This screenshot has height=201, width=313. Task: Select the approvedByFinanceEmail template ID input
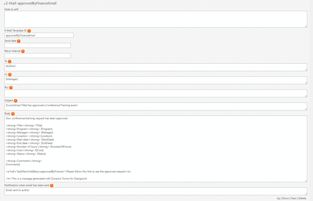[39, 35]
